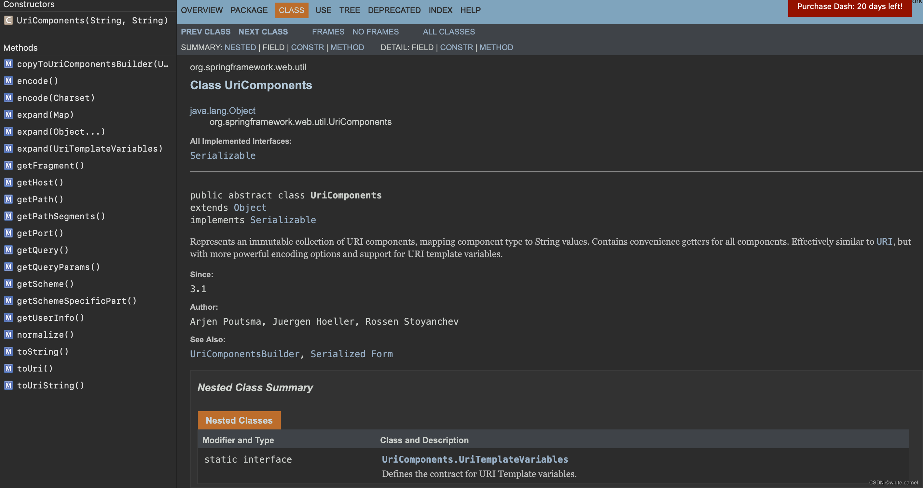This screenshot has width=923, height=488.
Task: Click the method icon next to encode()
Action: pos(8,81)
